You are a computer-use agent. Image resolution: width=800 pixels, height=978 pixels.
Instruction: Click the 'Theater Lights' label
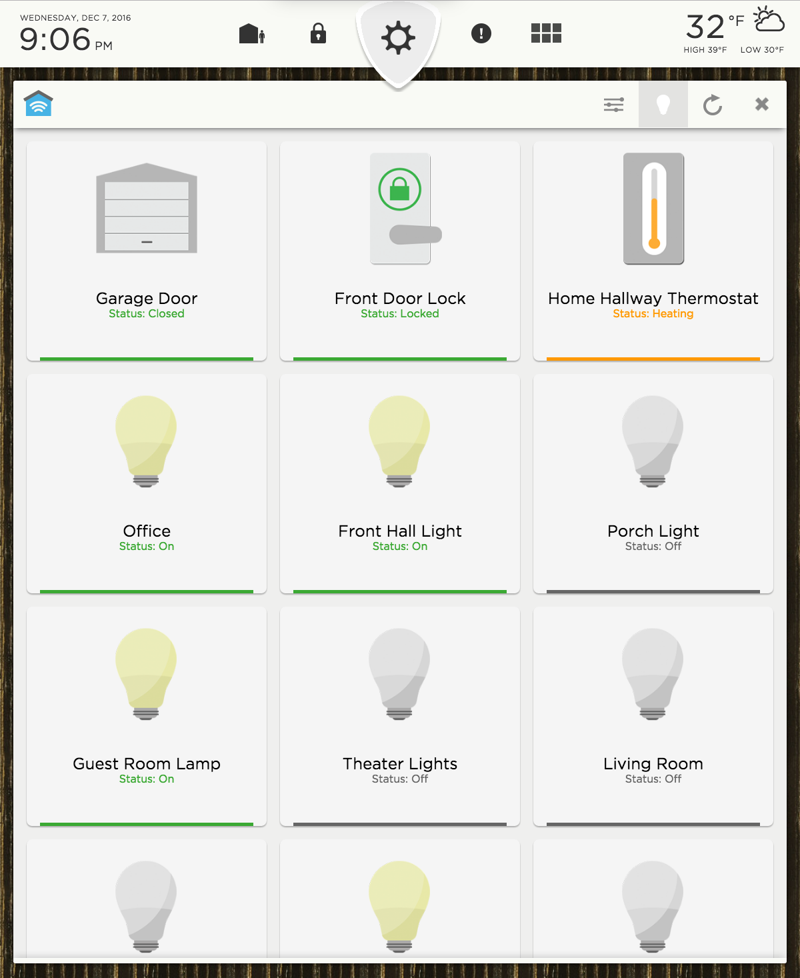coord(400,763)
